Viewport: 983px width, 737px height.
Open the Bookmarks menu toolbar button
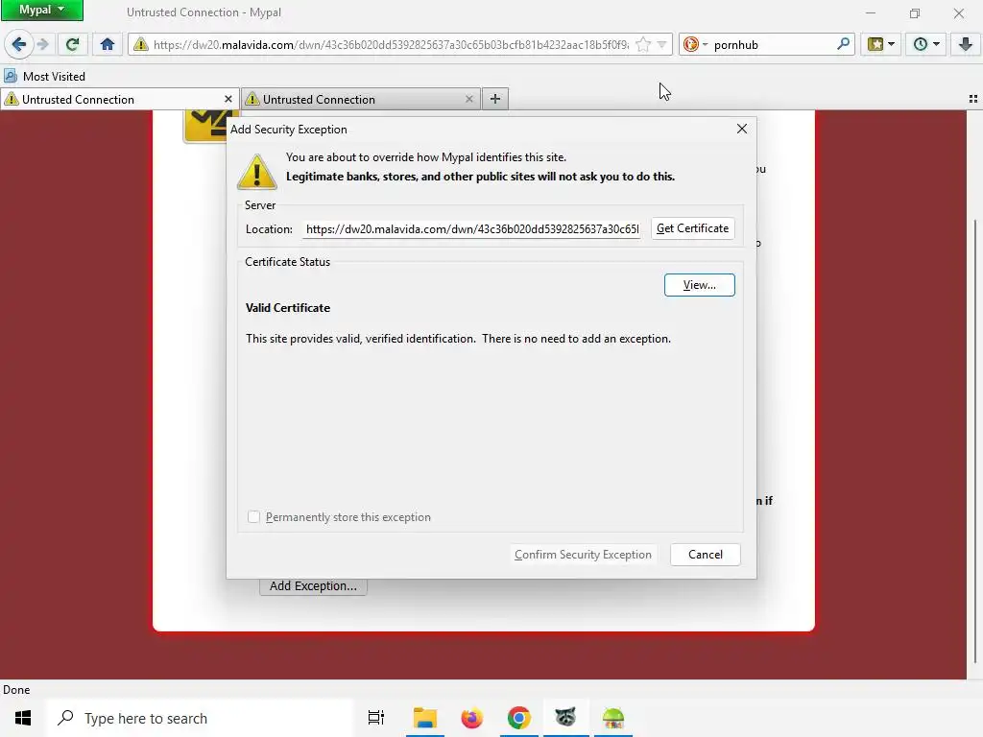pos(880,44)
